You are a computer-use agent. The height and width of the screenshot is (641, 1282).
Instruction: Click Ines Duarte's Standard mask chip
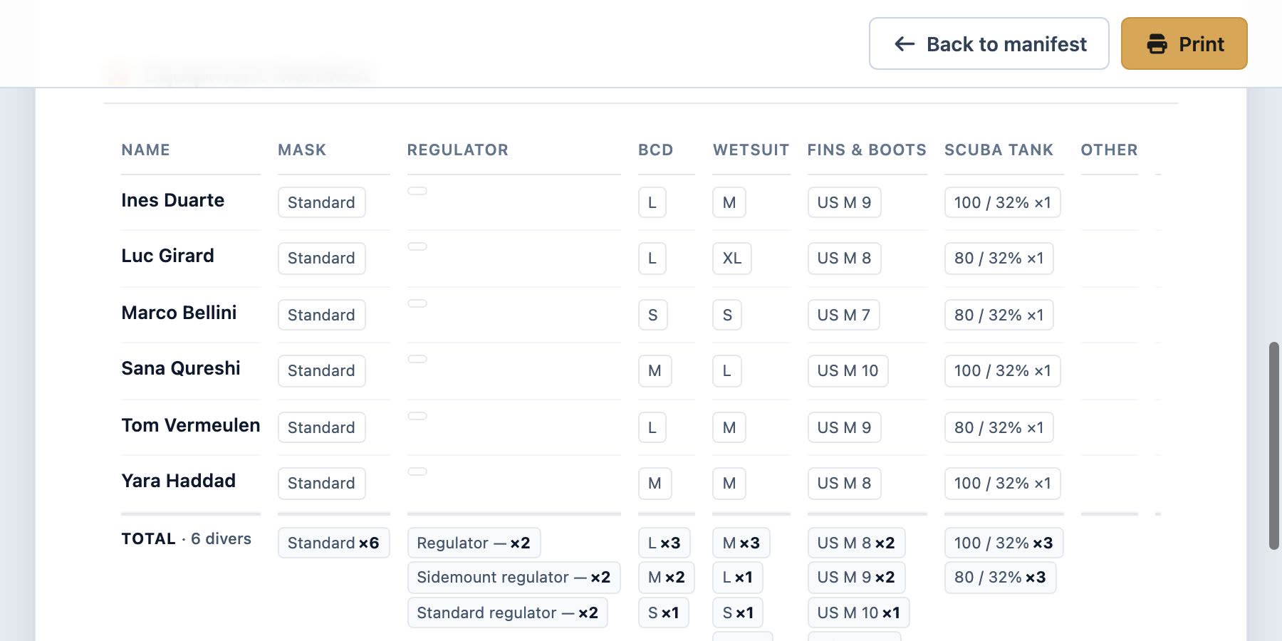coord(321,202)
